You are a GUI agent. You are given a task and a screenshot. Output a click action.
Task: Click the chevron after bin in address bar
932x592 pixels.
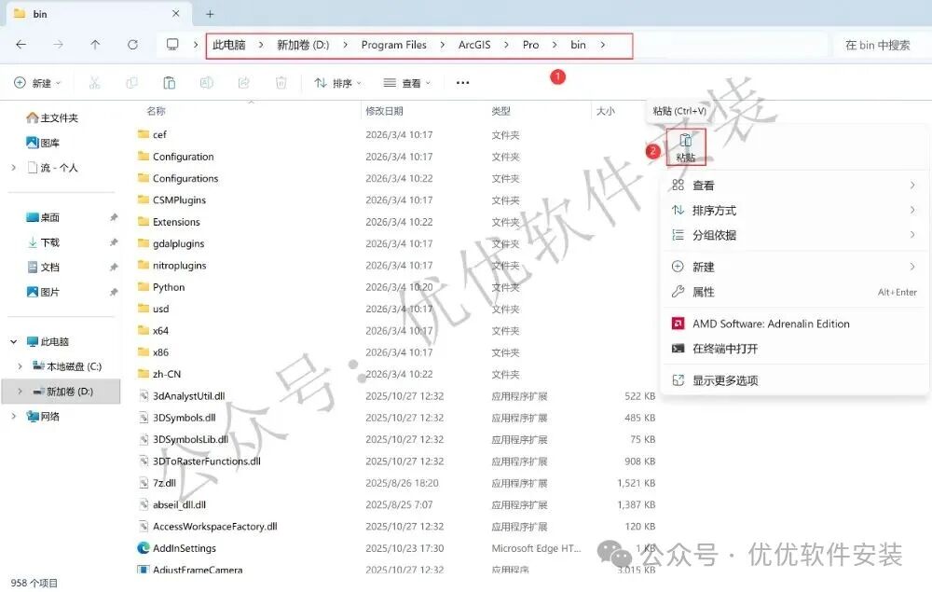(x=603, y=45)
